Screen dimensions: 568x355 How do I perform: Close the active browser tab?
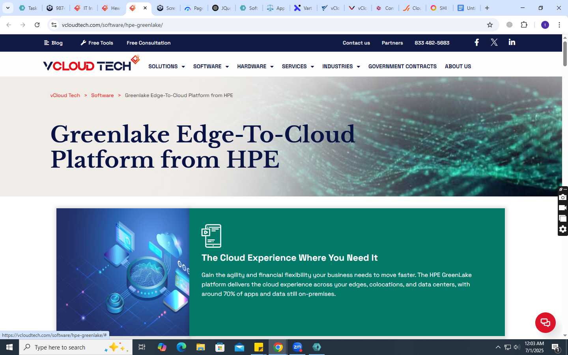tap(145, 8)
